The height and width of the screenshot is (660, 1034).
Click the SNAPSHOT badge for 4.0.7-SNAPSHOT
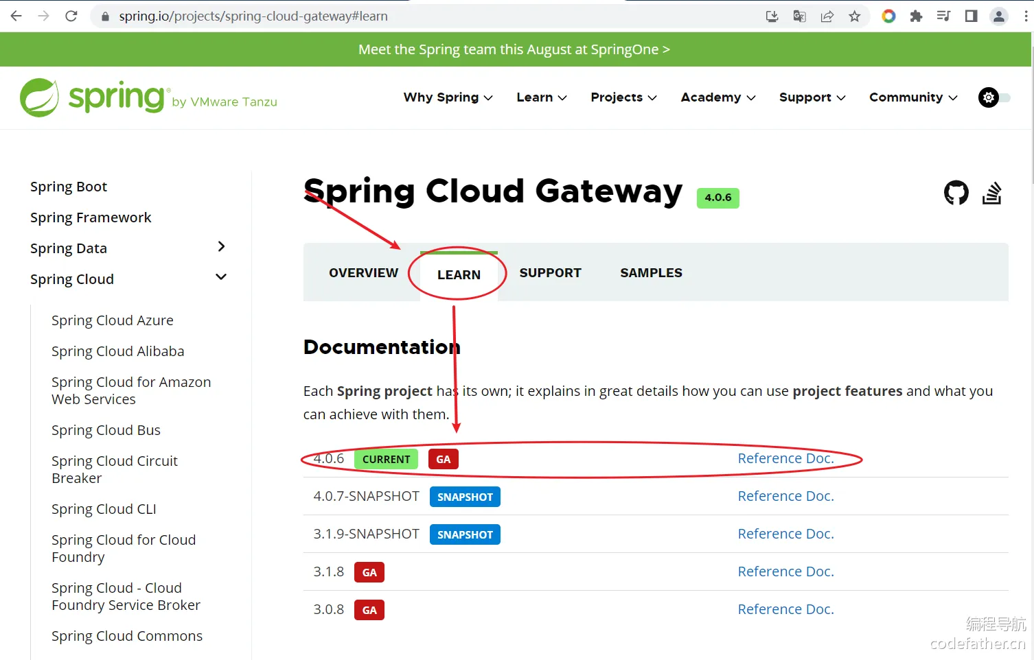[465, 497]
